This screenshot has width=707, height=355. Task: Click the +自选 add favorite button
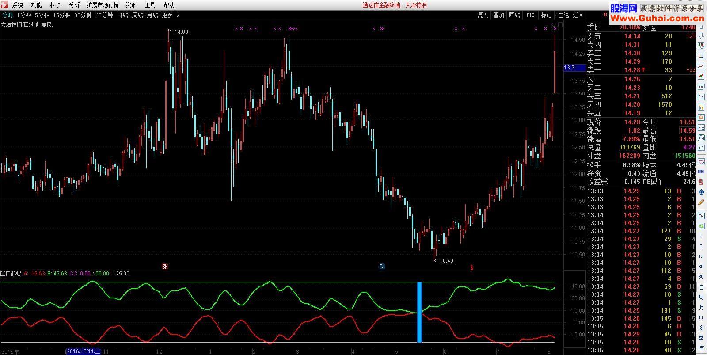(562, 15)
